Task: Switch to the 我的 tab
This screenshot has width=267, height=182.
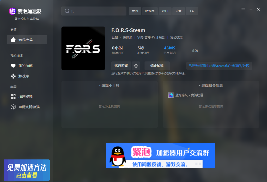Action: click(135, 11)
